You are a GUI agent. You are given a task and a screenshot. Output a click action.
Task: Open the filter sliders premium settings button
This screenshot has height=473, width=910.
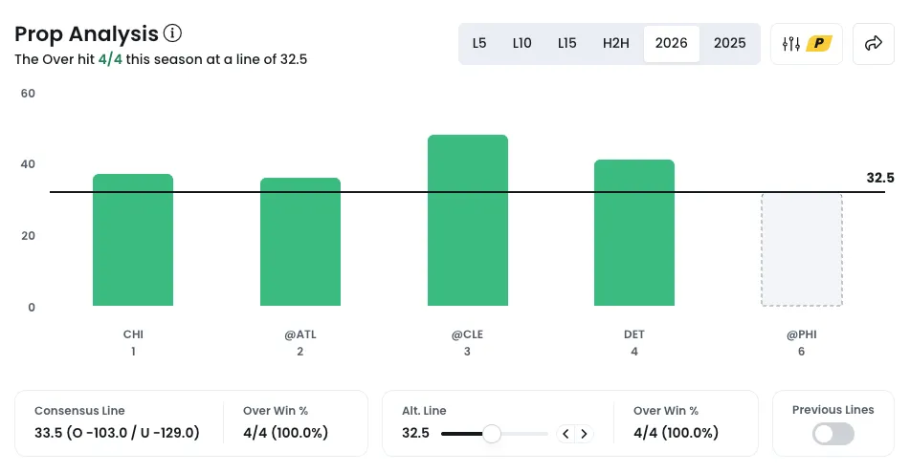tap(806, 43)
